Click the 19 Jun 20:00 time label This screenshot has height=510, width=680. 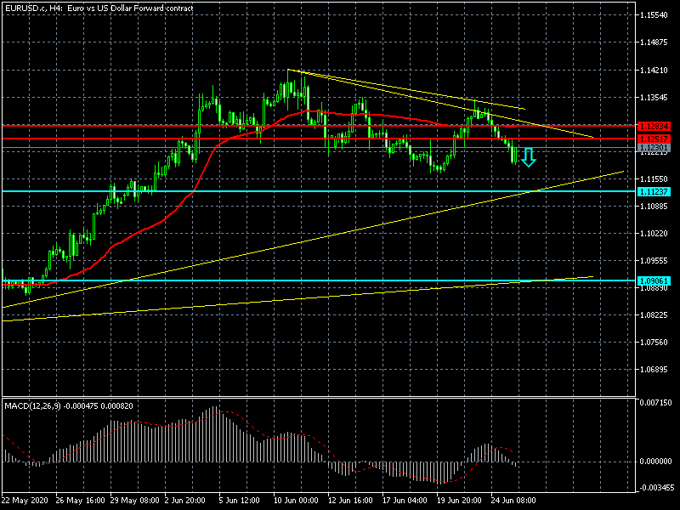459,501
